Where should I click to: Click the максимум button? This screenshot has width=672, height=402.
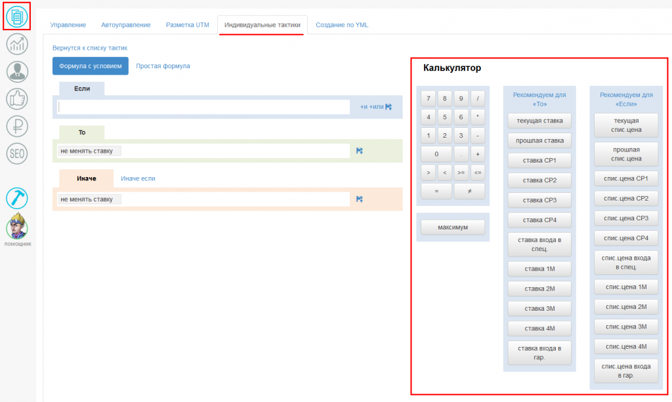pos(453,228)
